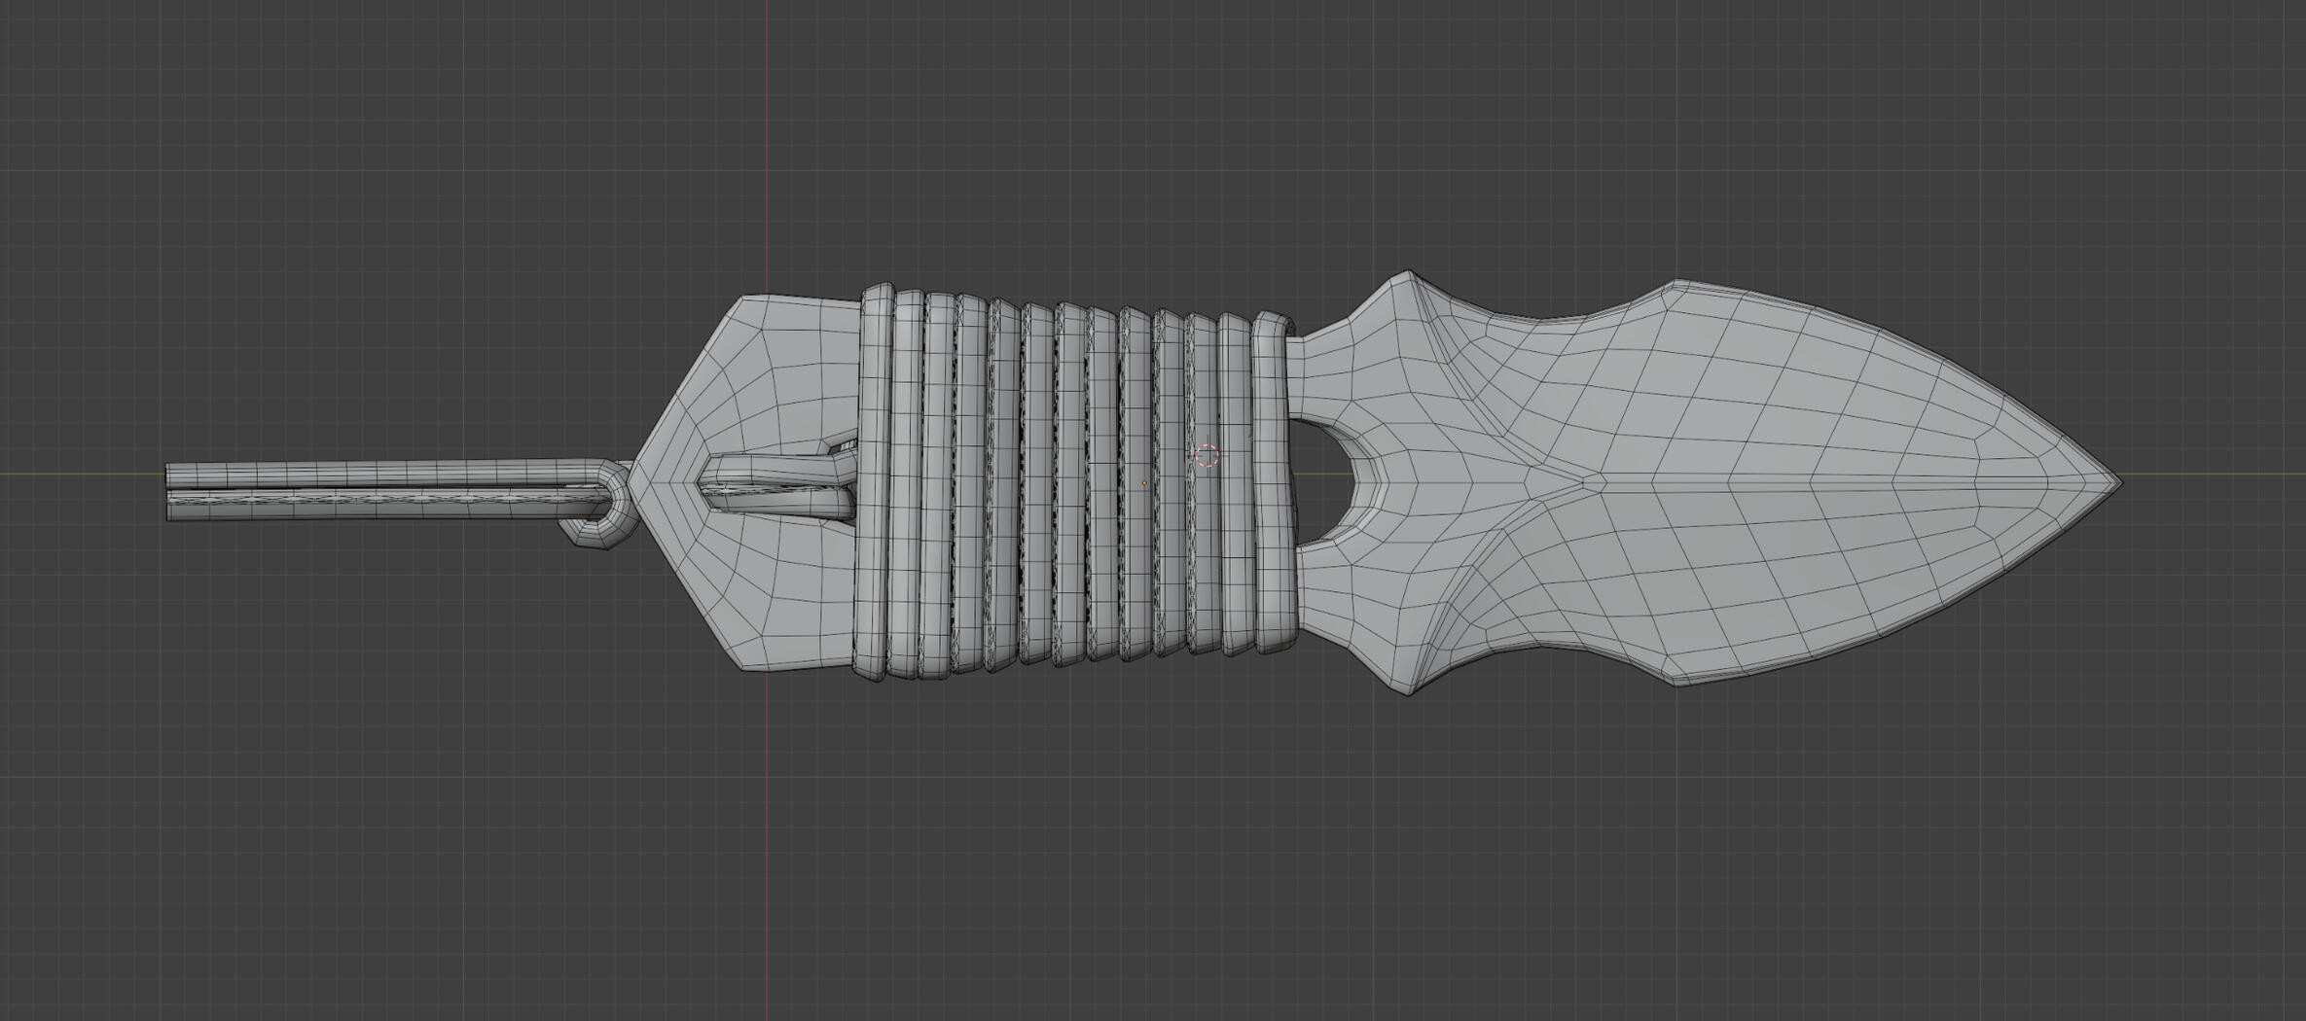Select the lower strand of the lanyard cord

pos(370,508)
